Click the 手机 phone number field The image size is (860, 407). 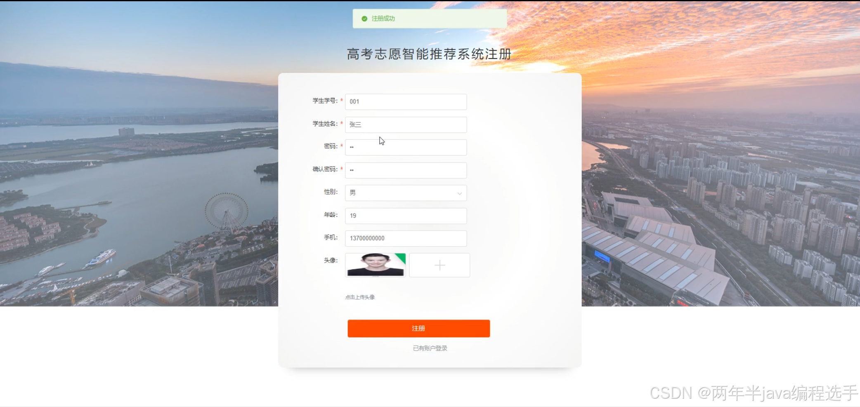406,238
